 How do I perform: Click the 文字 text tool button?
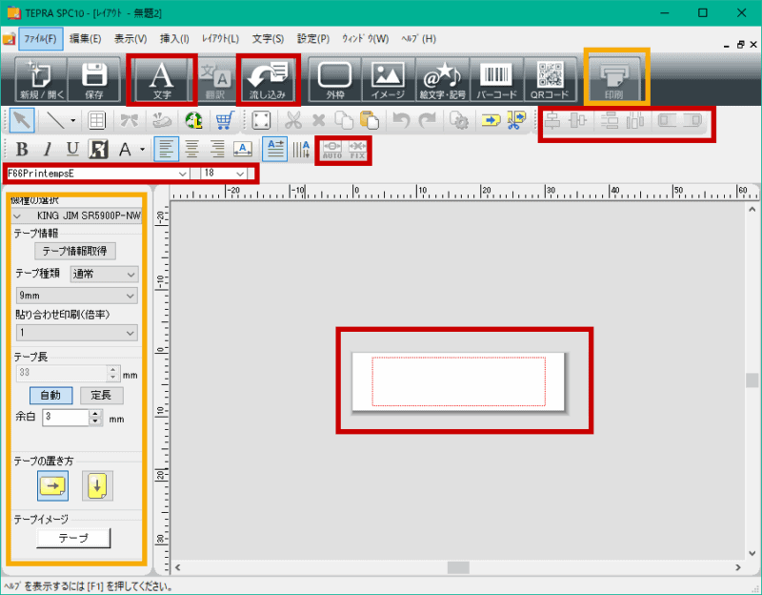coord(161,79)
